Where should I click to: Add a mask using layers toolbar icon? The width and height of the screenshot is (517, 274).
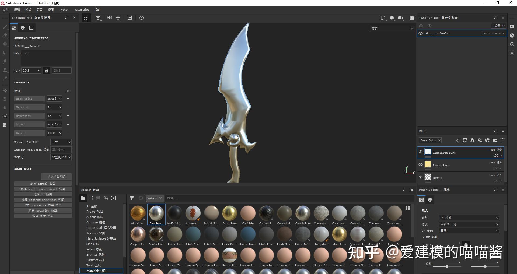pyautogui.click(x=465, y=140)
